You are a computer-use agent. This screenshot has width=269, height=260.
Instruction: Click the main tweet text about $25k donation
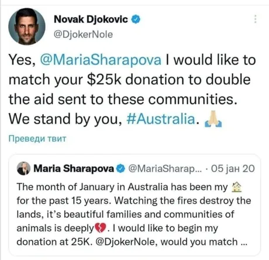pos(132,90)
